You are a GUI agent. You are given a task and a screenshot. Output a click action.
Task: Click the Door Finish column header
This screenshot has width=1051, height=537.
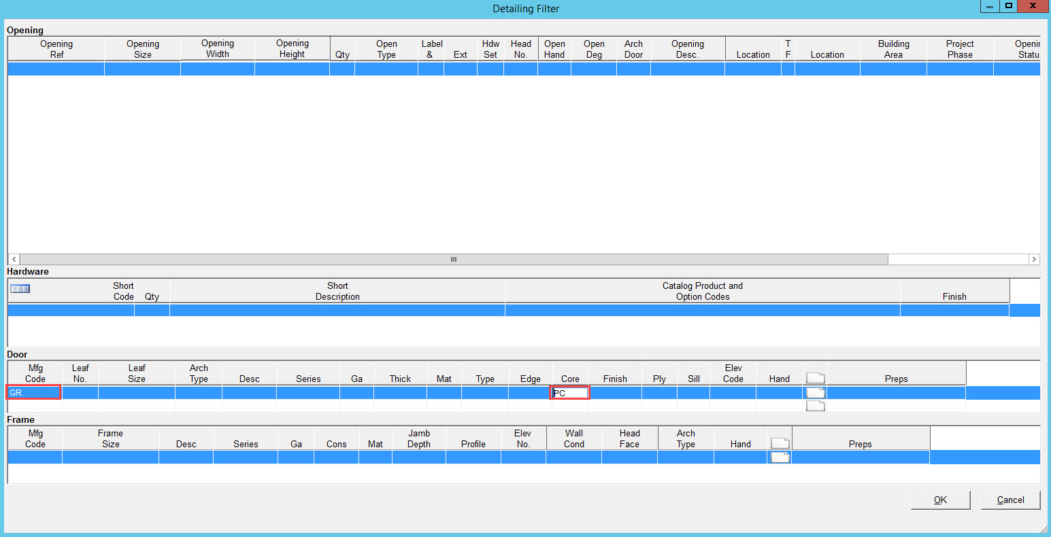click(x=615, y=373)
